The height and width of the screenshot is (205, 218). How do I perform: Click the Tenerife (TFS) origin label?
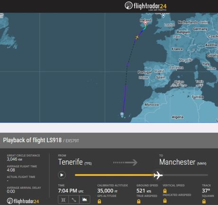click(75, 162)
